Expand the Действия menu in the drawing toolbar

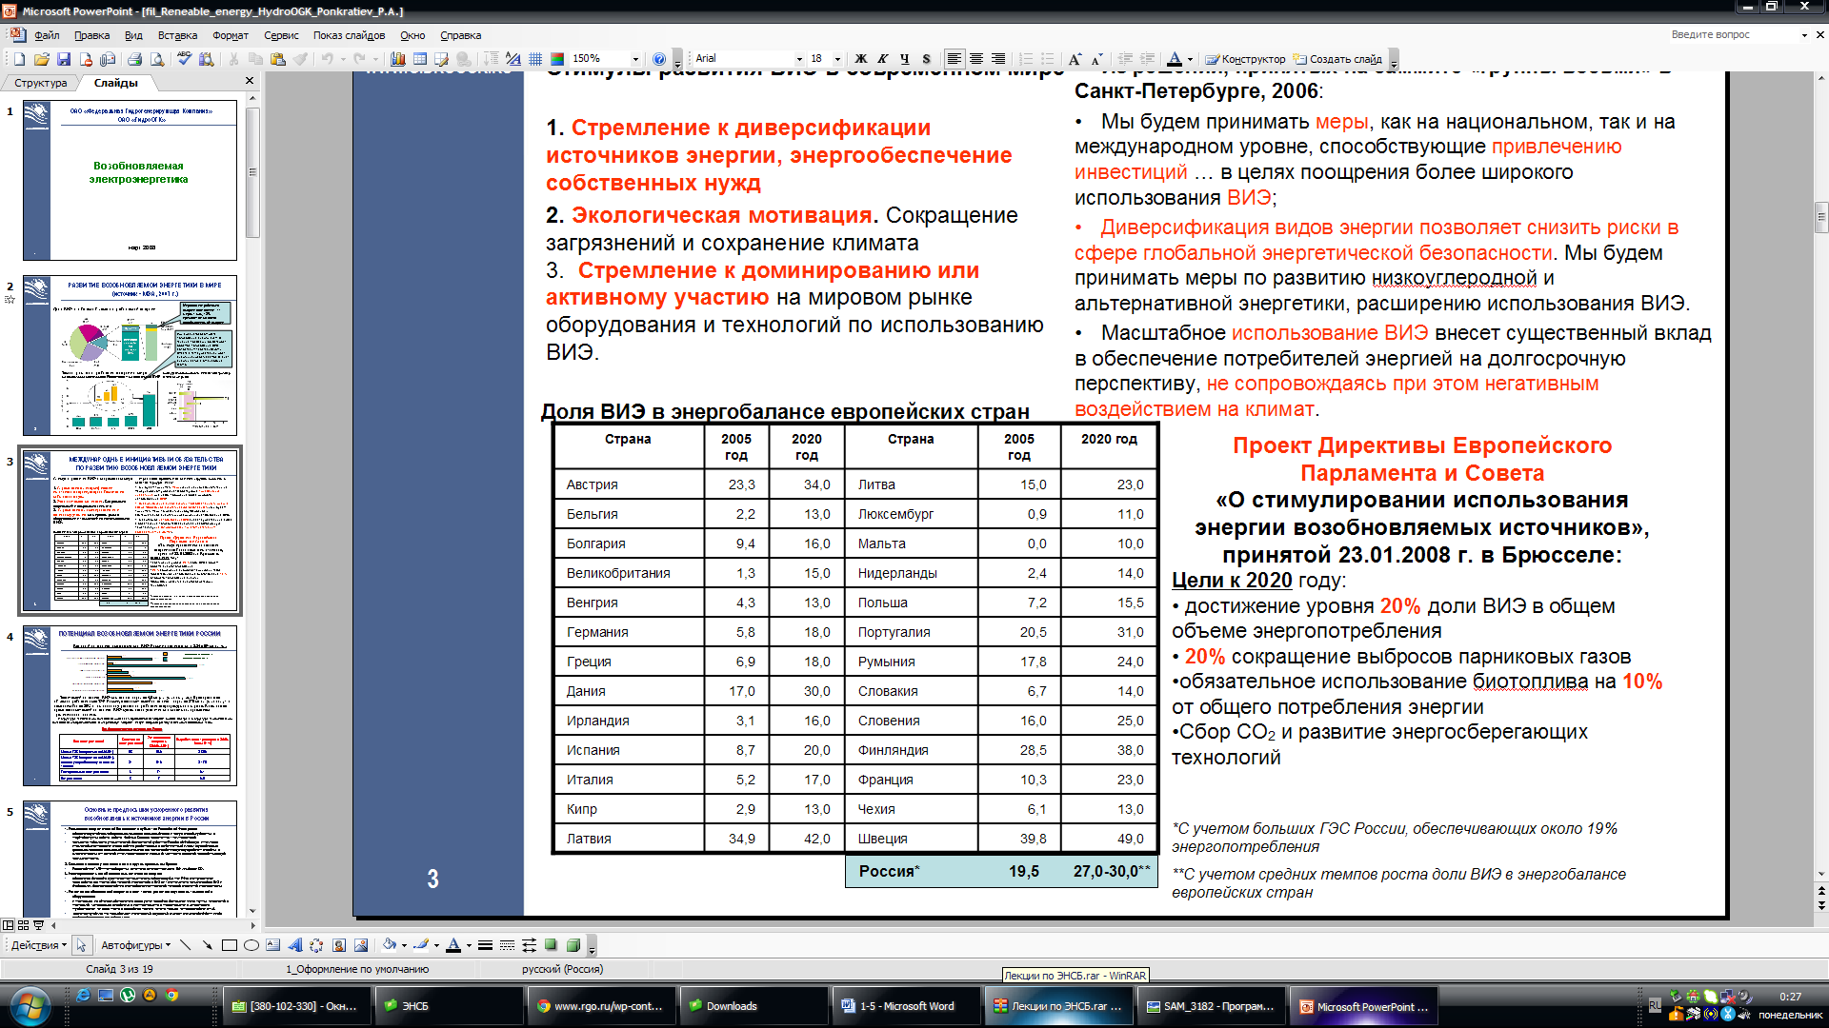click(x=38, y=945)
